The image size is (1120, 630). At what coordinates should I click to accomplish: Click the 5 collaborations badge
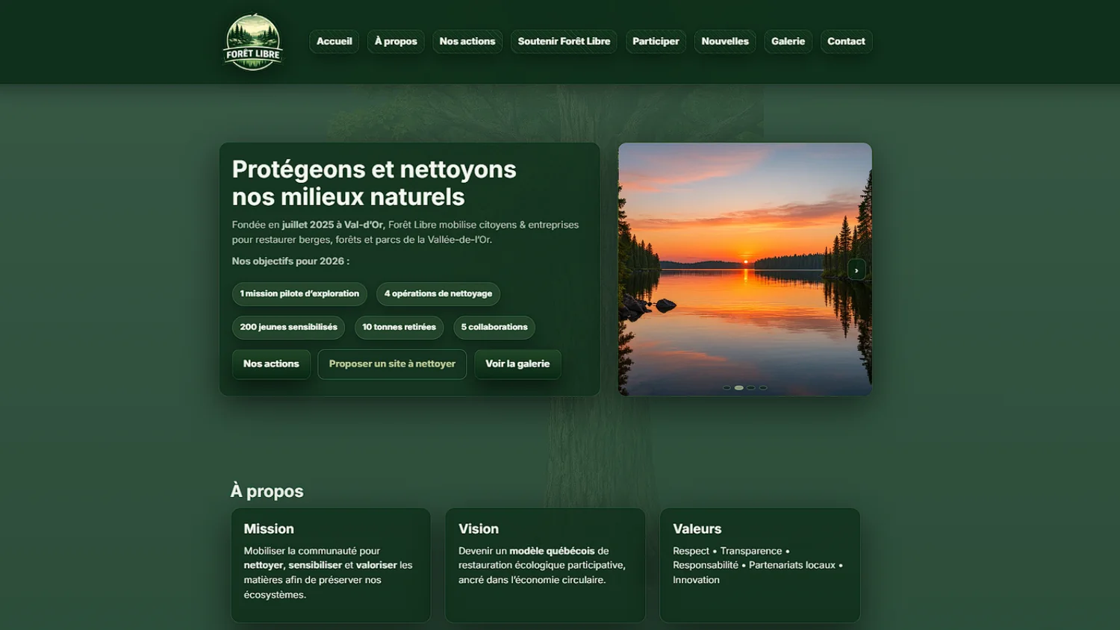point(494,327)
